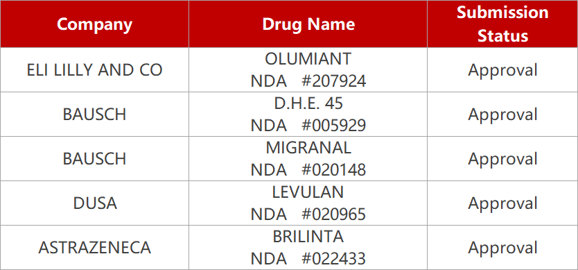Click Approval status in LEVULAN row

point(502,203)
